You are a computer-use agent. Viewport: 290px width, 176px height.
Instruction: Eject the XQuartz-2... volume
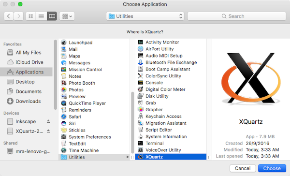click(48, 131)
